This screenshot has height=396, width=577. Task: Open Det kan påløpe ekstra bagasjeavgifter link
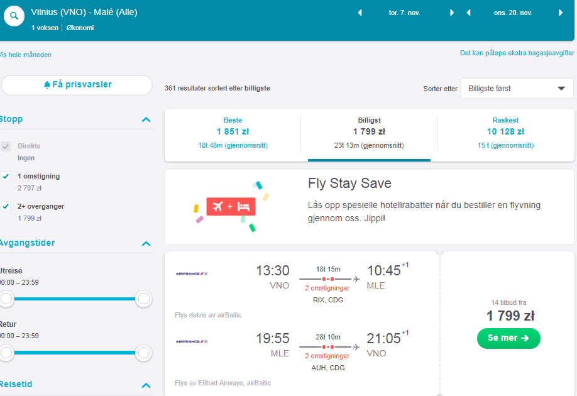point(517,53)
